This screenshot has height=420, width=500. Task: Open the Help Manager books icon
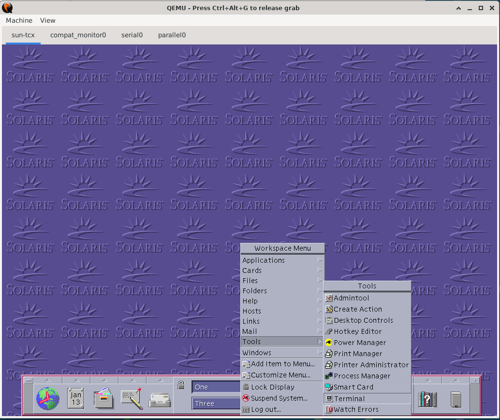[x=427, y=399]
